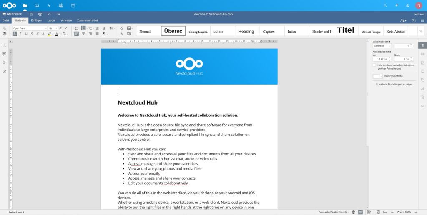This screenshot has width=427, height=215.
Task: Open text art settings in right sidebar
Action: click(423, 97)
